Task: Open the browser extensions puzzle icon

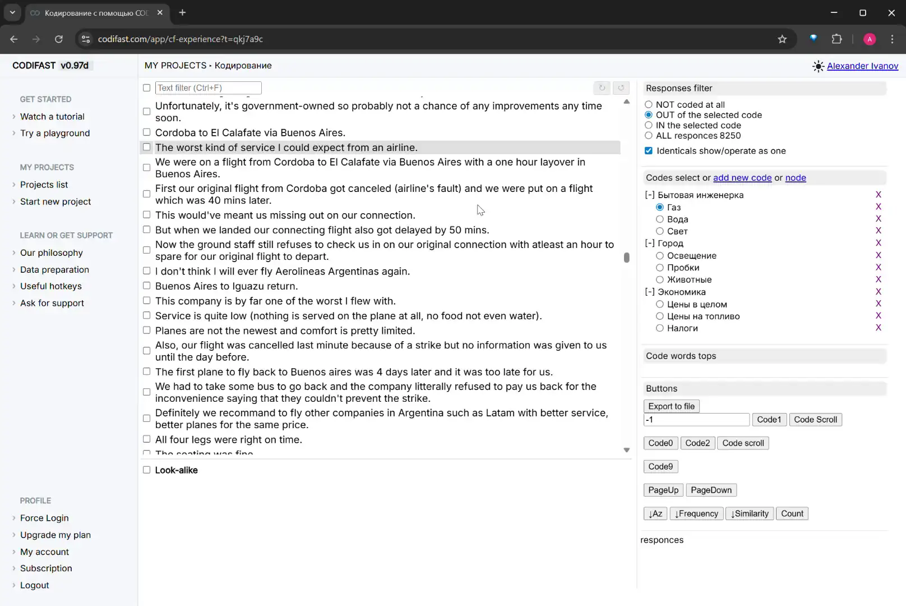Action: click(836, 39)
